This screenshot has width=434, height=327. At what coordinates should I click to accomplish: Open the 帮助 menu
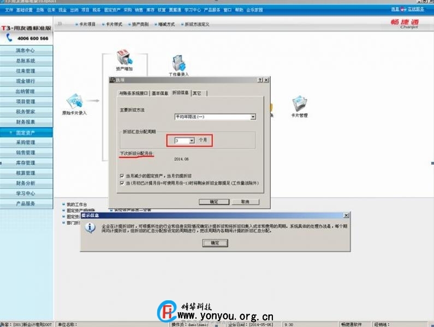239,10
